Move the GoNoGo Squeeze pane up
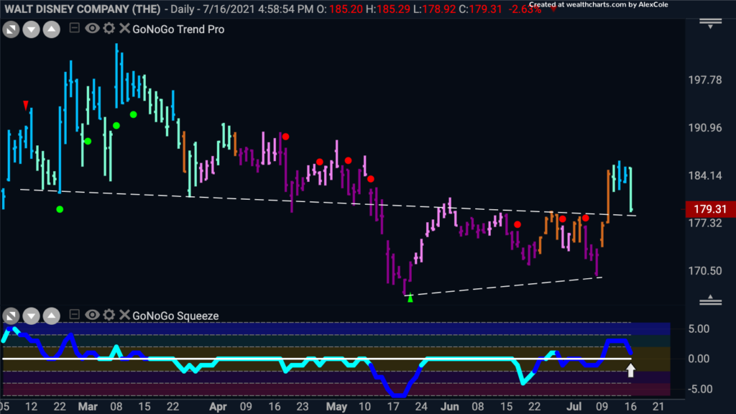 click(52, 316)
